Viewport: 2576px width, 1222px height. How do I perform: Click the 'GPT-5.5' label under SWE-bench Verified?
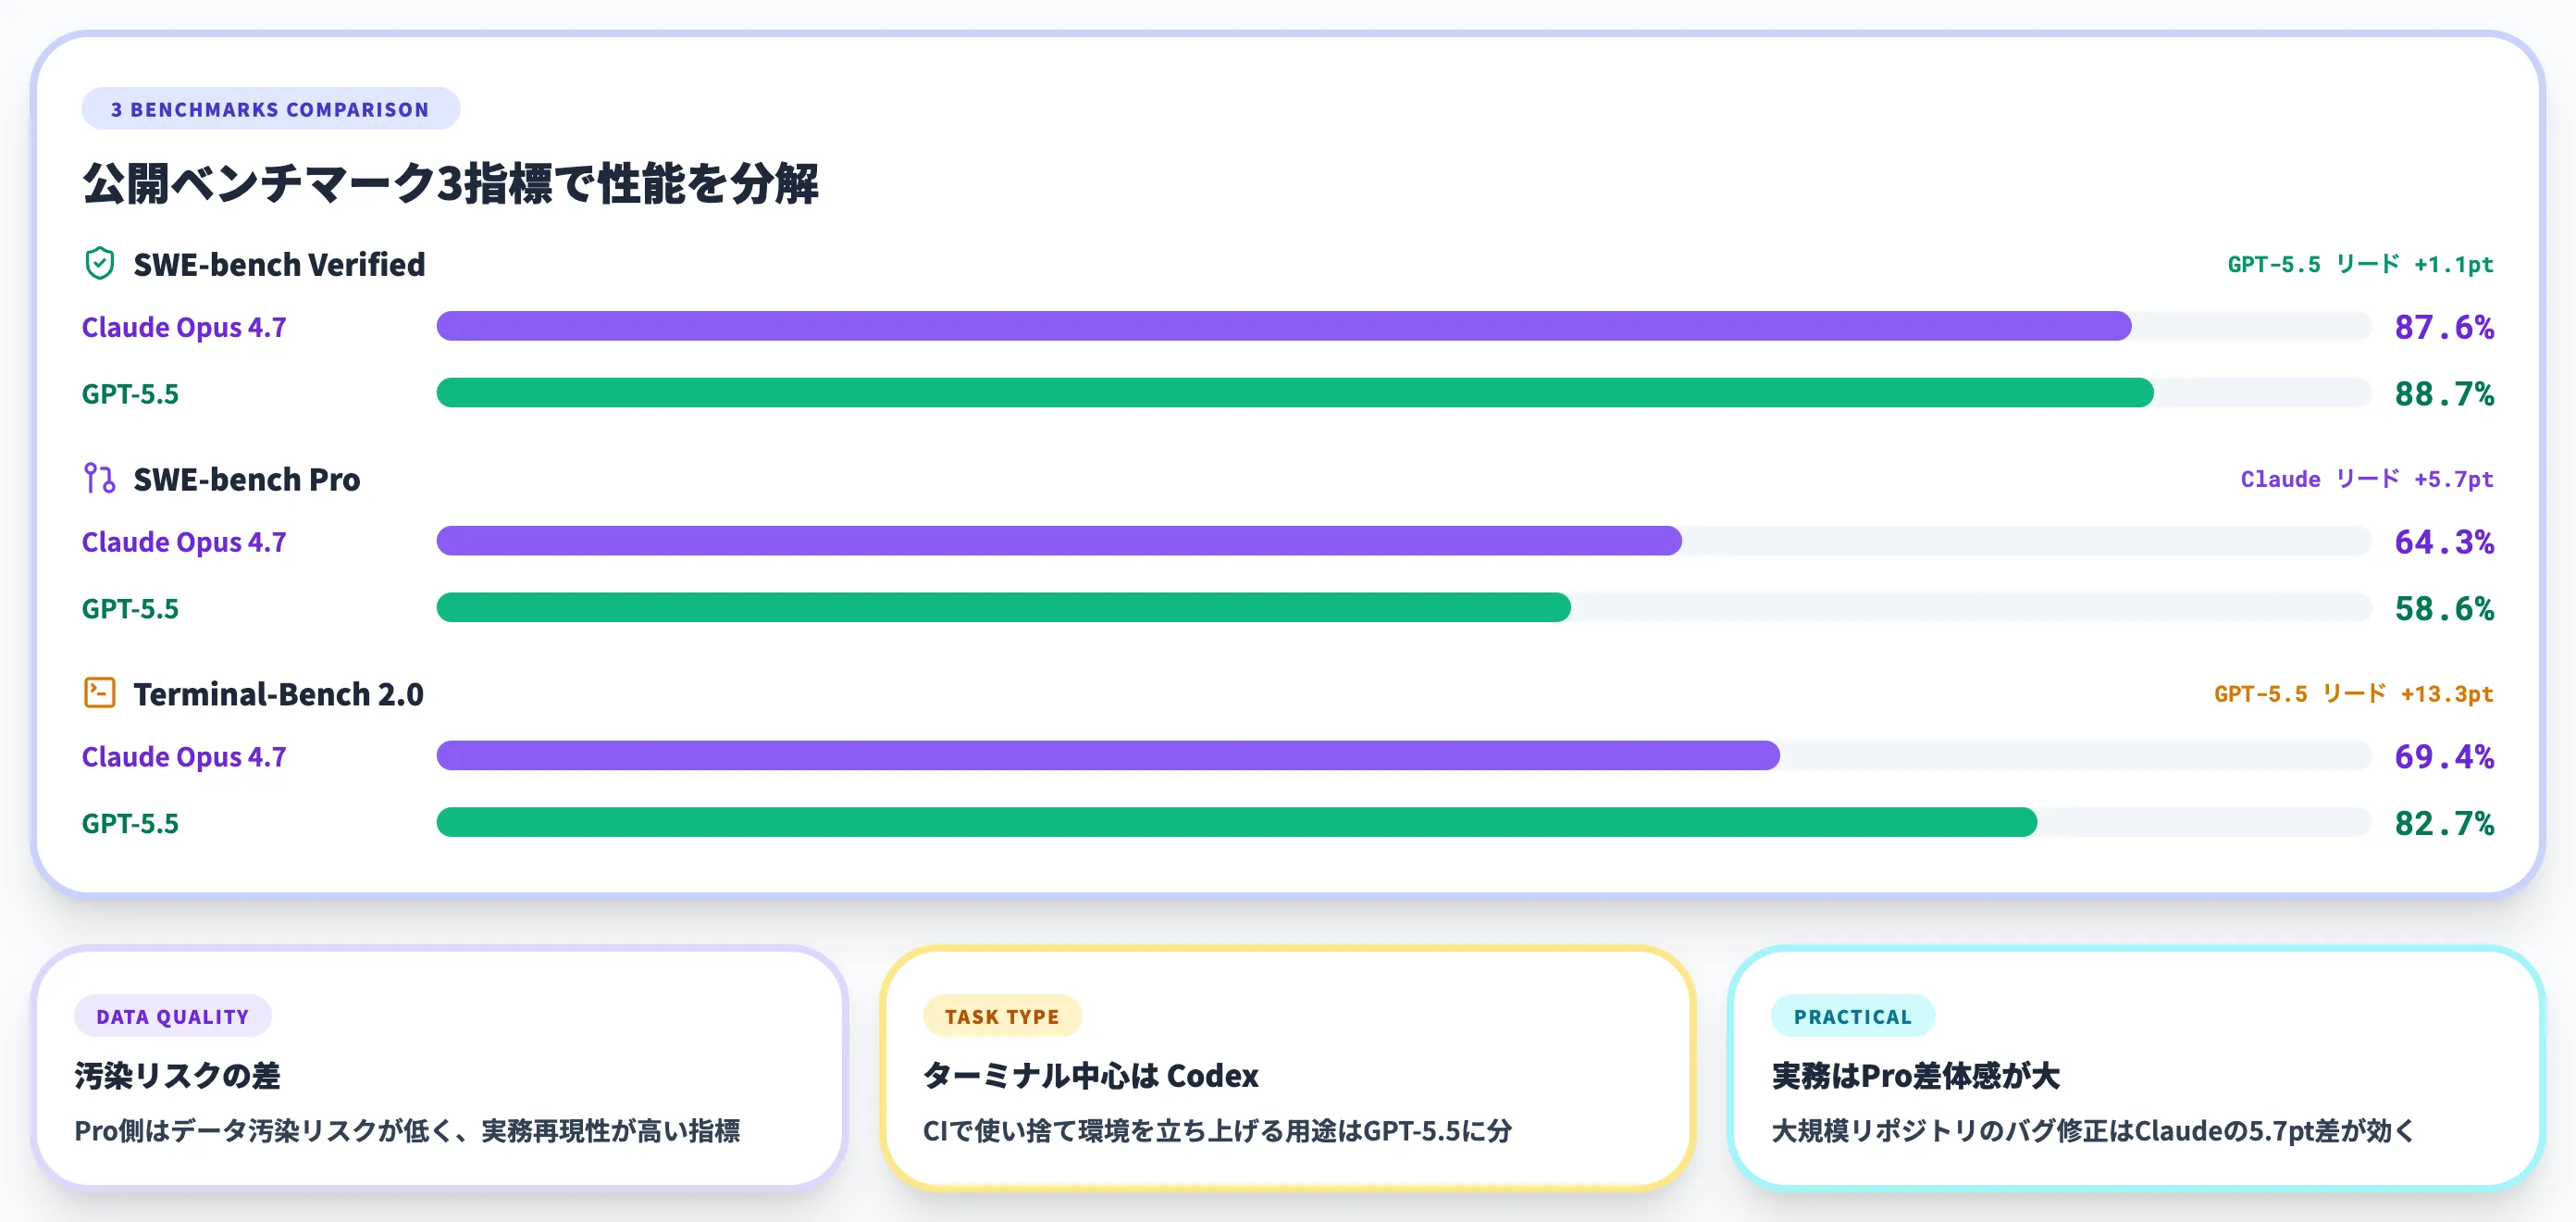(130, 393)
